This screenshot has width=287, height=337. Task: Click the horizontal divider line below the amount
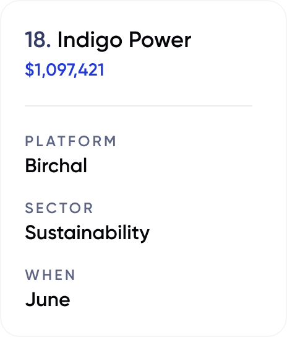click(139, 106)
